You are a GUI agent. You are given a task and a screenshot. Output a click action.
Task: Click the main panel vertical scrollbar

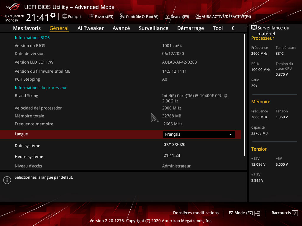click(244, 94)
